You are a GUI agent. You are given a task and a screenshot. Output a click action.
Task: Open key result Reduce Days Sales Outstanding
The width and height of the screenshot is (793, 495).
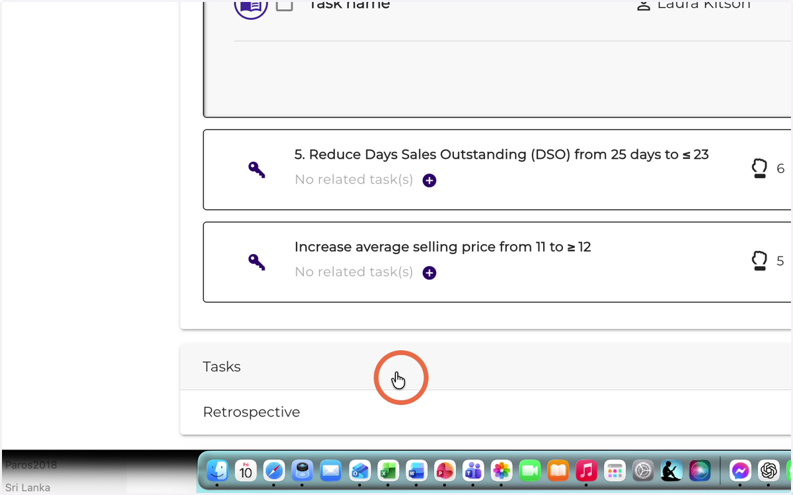(502, 154)
